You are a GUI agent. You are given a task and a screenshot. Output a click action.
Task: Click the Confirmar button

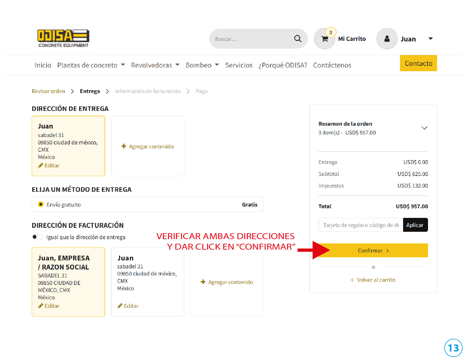tap(373, 251)
